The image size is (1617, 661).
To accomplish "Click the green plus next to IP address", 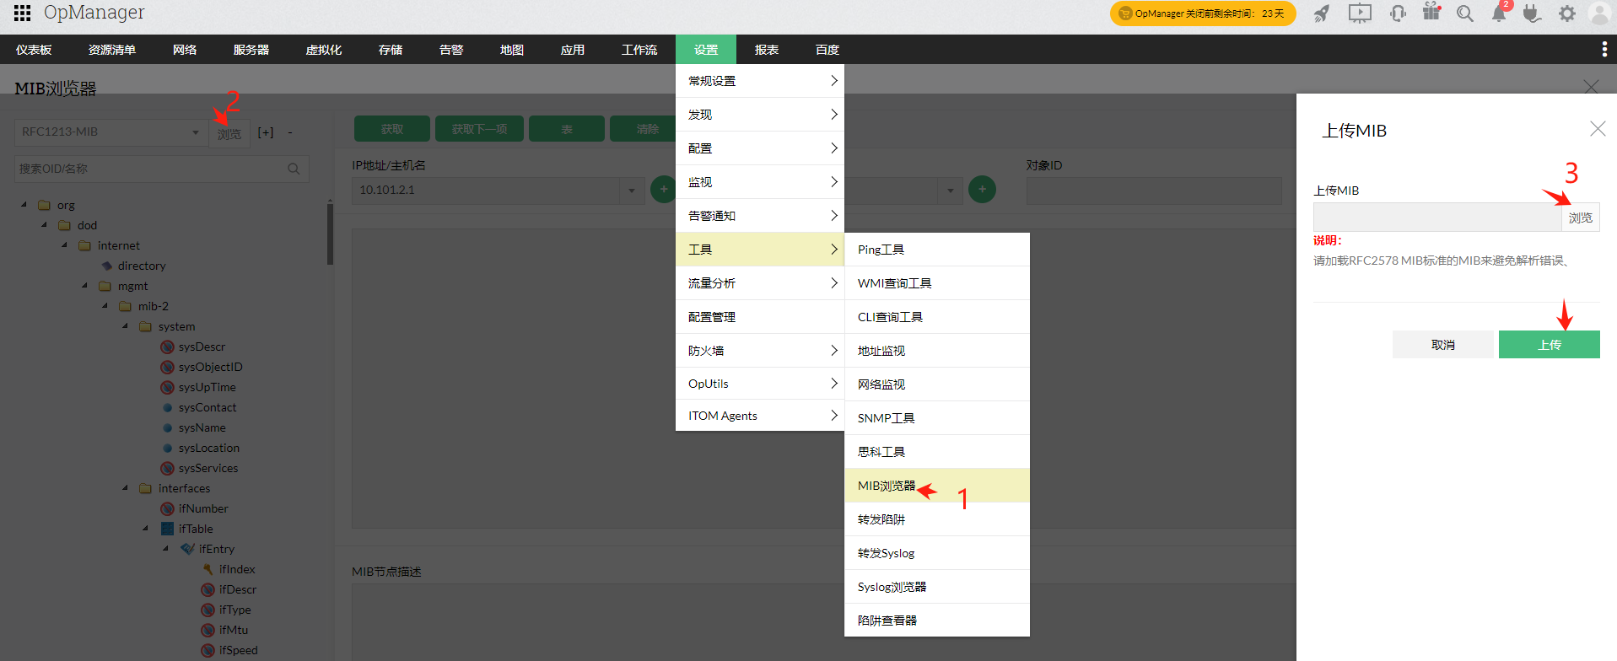I will [x=664, y=190].
